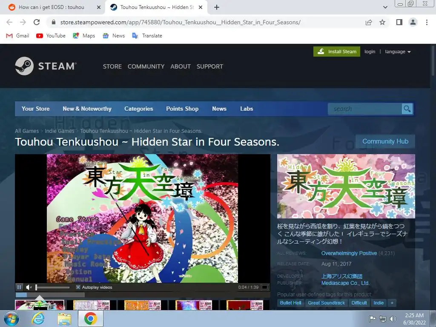Select the Bullet Hell tag
The image size is (436, 327).
tap(290, 303)
